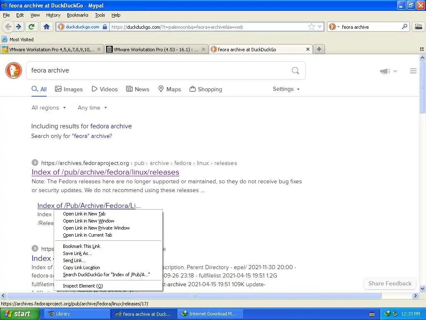Viewport: 426px width, 320px height.
Task: Open the megaphone share dropdown
Action: click(x=389, y=71)
